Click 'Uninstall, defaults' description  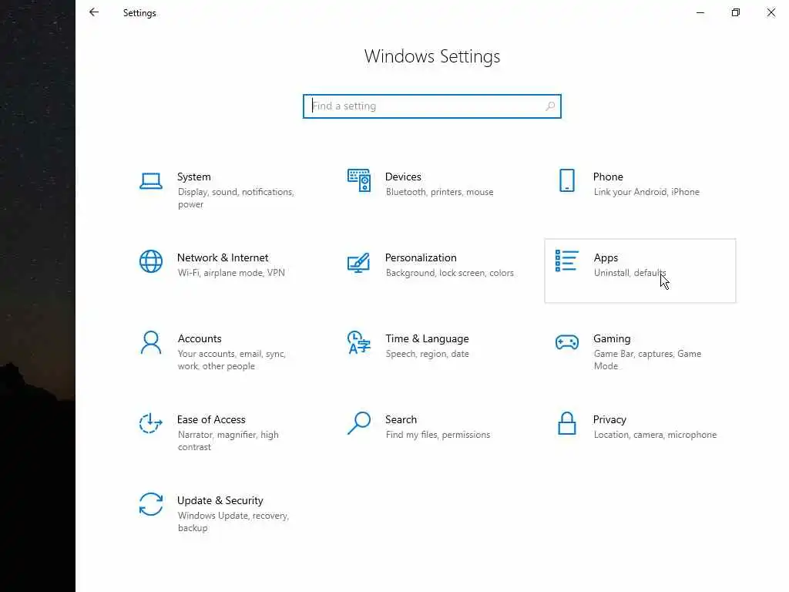(630, 273)
